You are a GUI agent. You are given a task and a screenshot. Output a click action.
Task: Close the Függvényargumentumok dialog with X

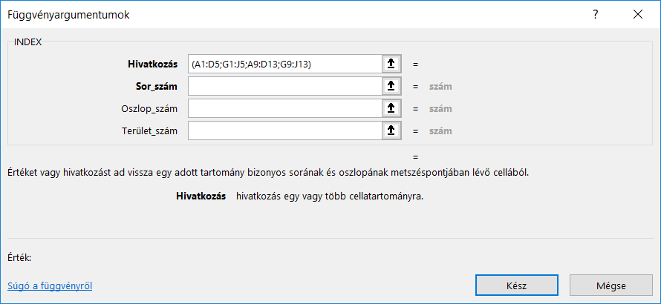pos(637,15)
